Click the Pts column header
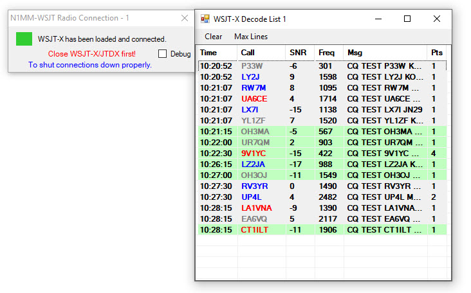The image size is (471, 293). 437,53
